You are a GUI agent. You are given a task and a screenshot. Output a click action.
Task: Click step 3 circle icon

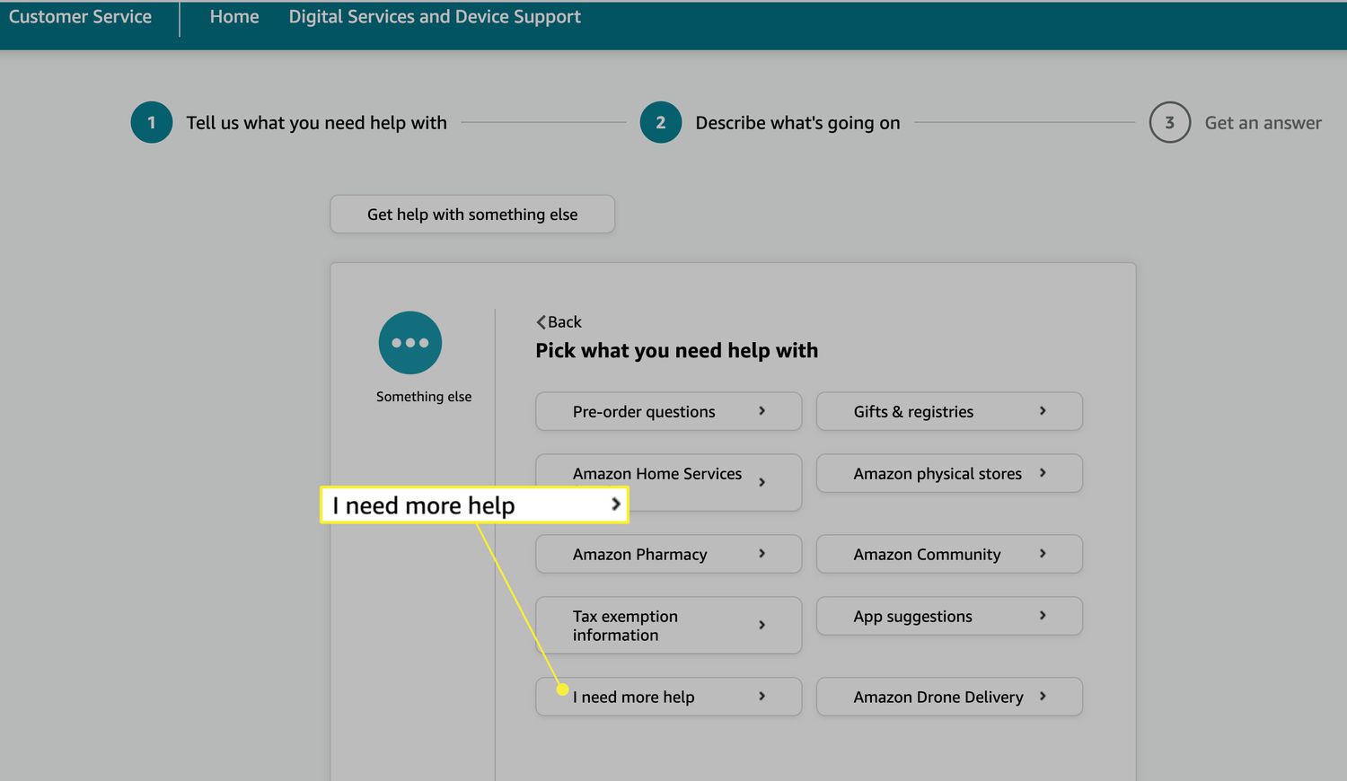coord(1170,123)
